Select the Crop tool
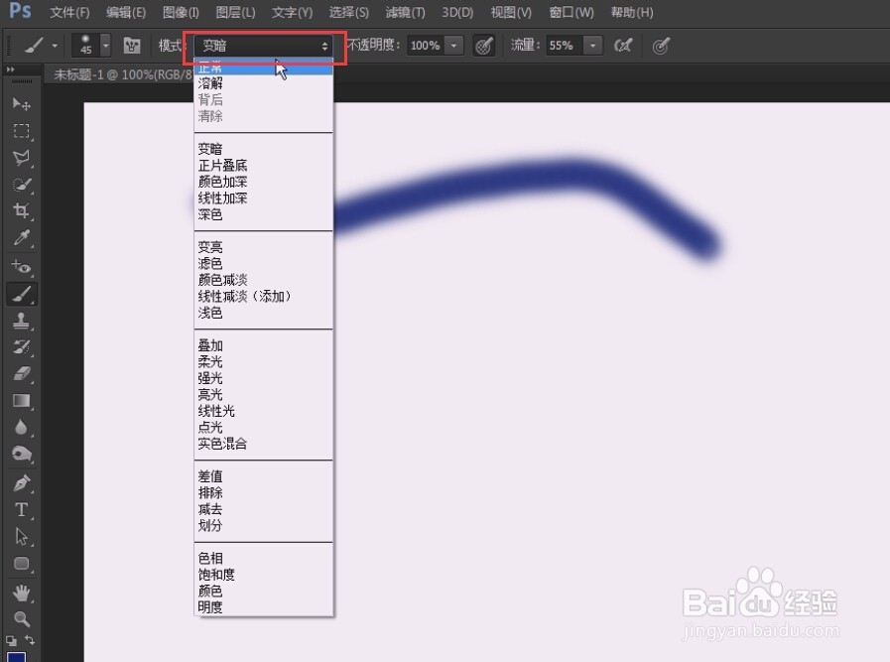Screen dimensions: 890x662 click(x=22, y=211)
